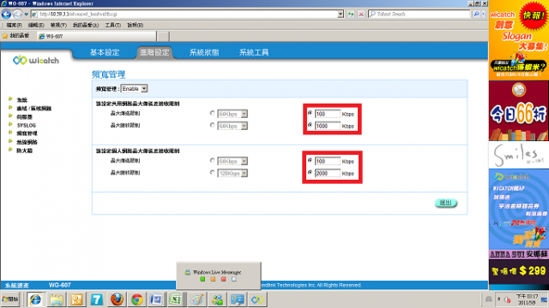Open the bandwidth management Enable dropdown
The width and height of the screenshot is (549, 308).
coord(134,89)
